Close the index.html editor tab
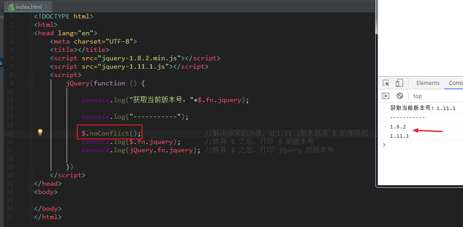 [x=47, y=7]
